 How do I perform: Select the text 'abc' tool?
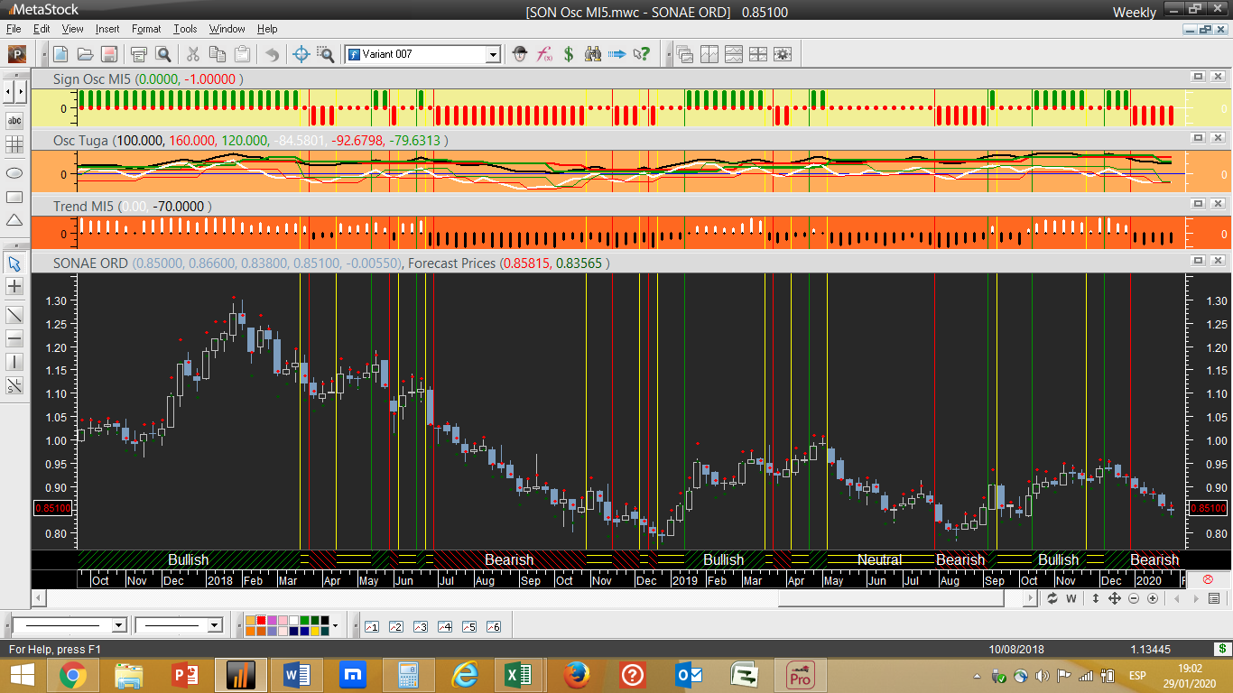click(x=14, y=120)
